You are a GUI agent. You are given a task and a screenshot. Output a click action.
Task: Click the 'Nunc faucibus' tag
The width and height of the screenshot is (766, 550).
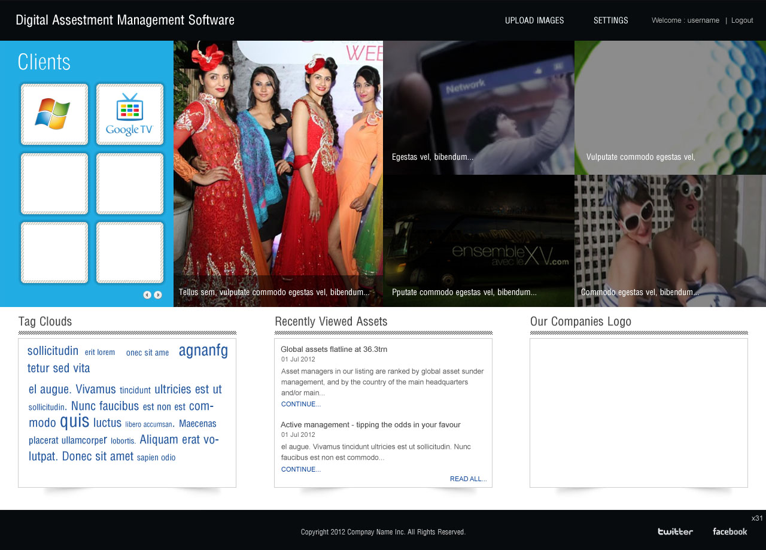[x=105, y=406]
